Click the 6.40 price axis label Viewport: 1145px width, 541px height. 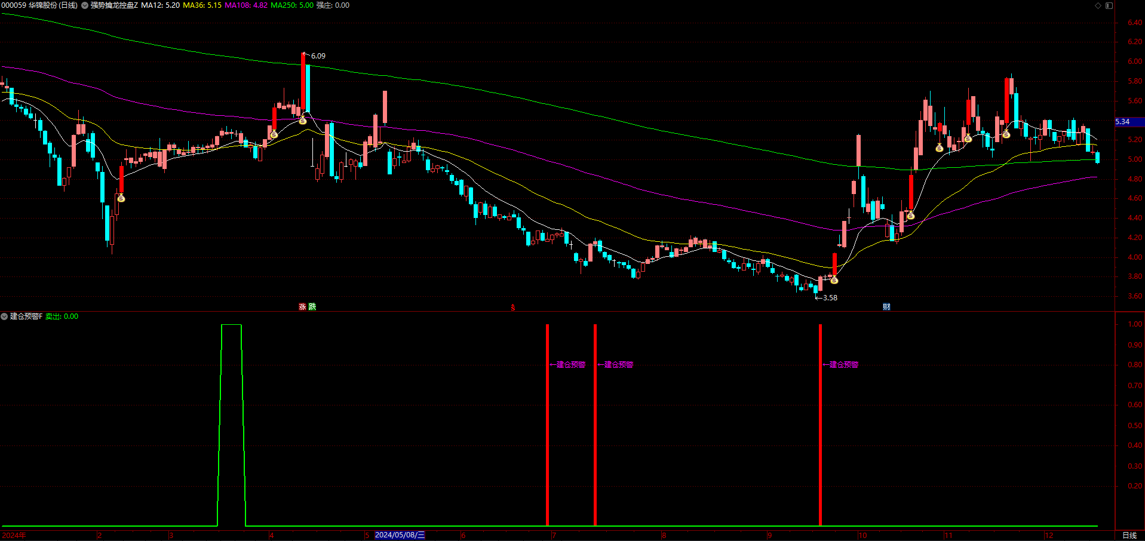click(1135, 23)
